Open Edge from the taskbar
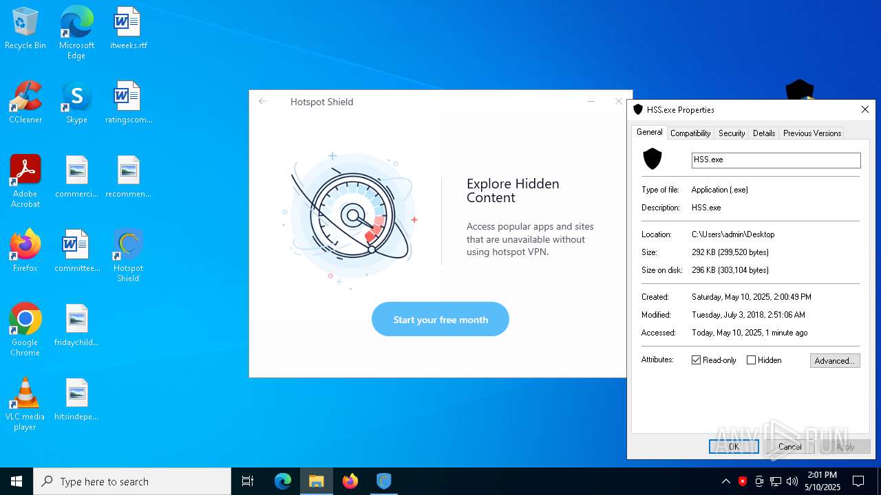 (x=283, y=481)
